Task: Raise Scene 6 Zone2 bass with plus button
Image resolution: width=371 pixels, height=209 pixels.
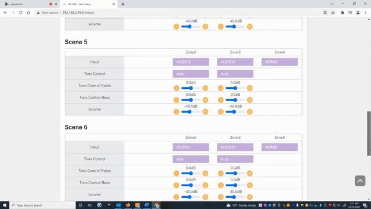Action: pyautogui.click(x=205, y=185)
